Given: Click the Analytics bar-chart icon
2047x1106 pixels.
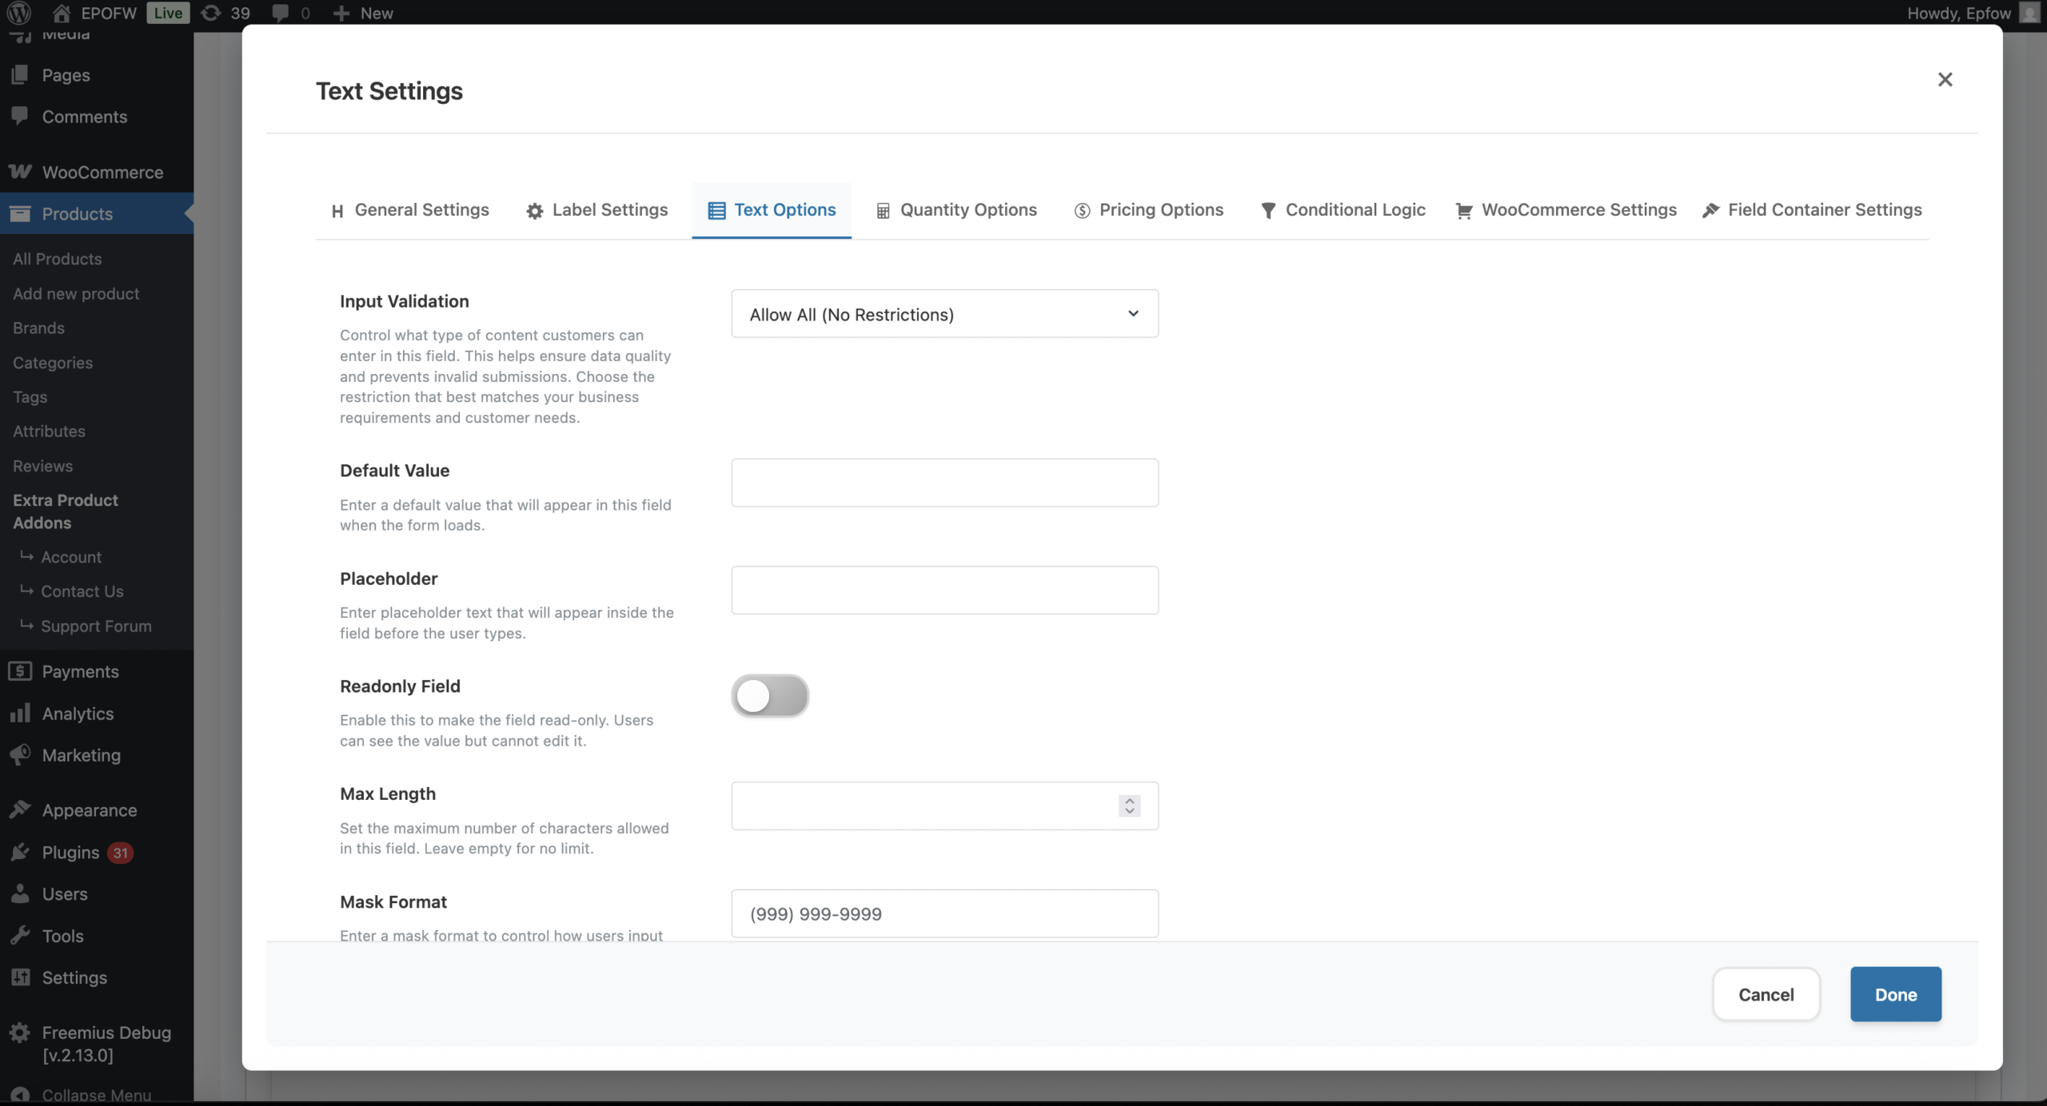Looking at the screenshot, I should click(x=20, y=714).
